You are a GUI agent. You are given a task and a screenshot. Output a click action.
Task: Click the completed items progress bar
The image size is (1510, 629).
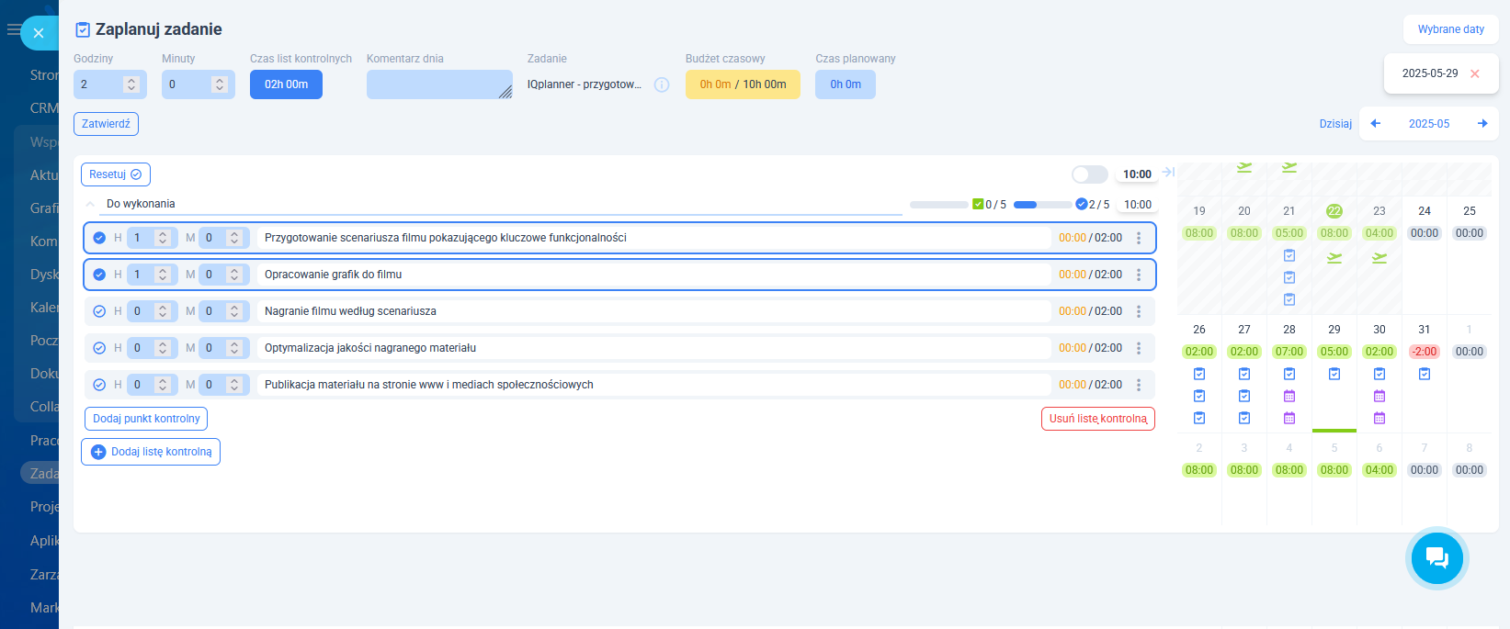[x=938, y=205]
